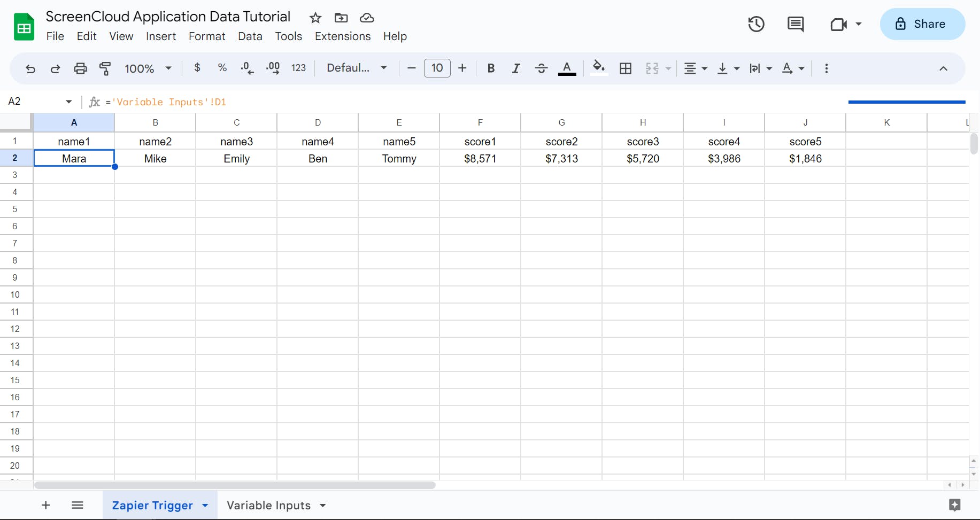Select cell containing $8,571

point(480,159)
